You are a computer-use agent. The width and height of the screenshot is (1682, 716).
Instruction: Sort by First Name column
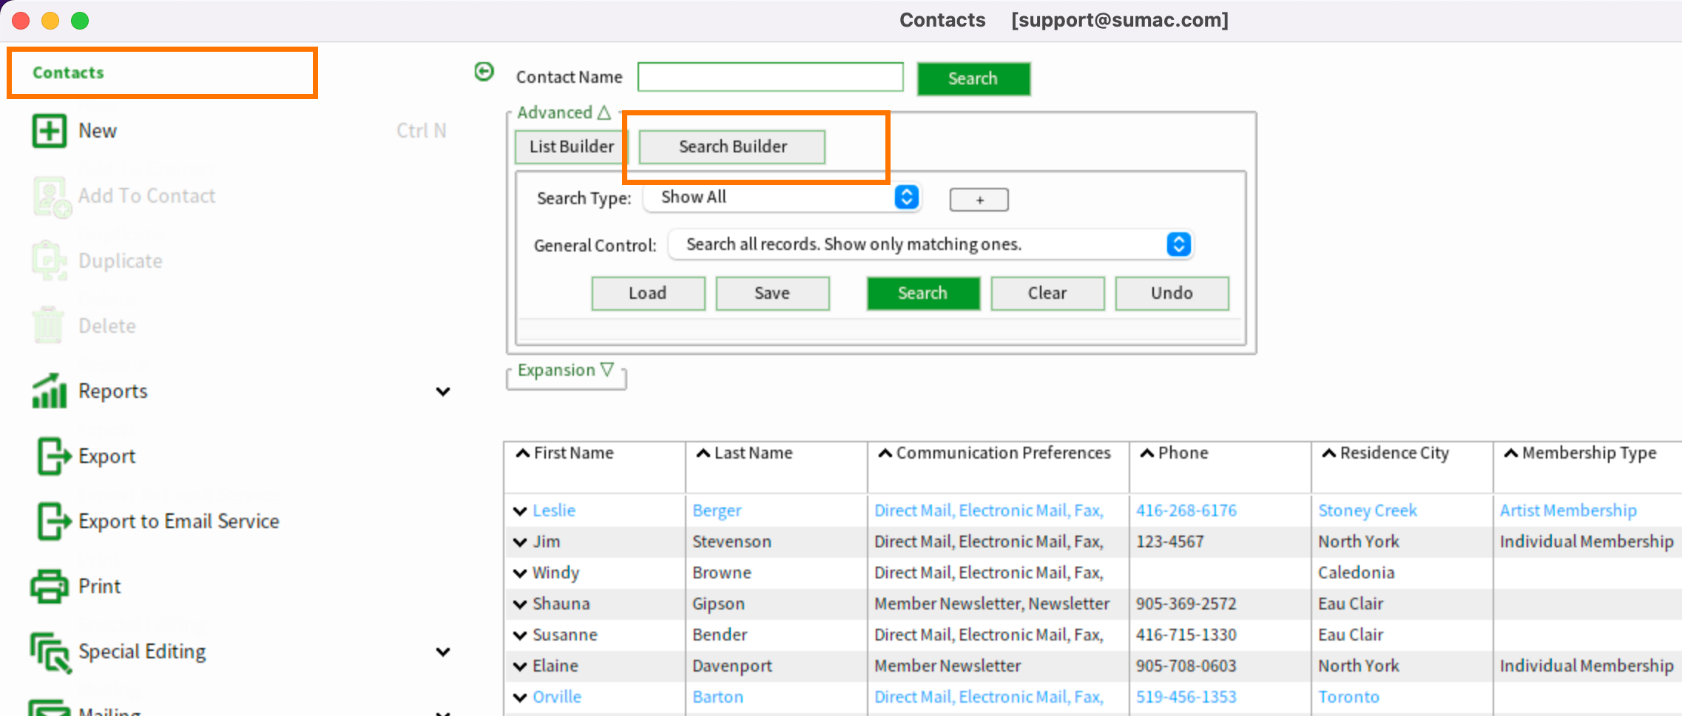(x=565, y=453)
